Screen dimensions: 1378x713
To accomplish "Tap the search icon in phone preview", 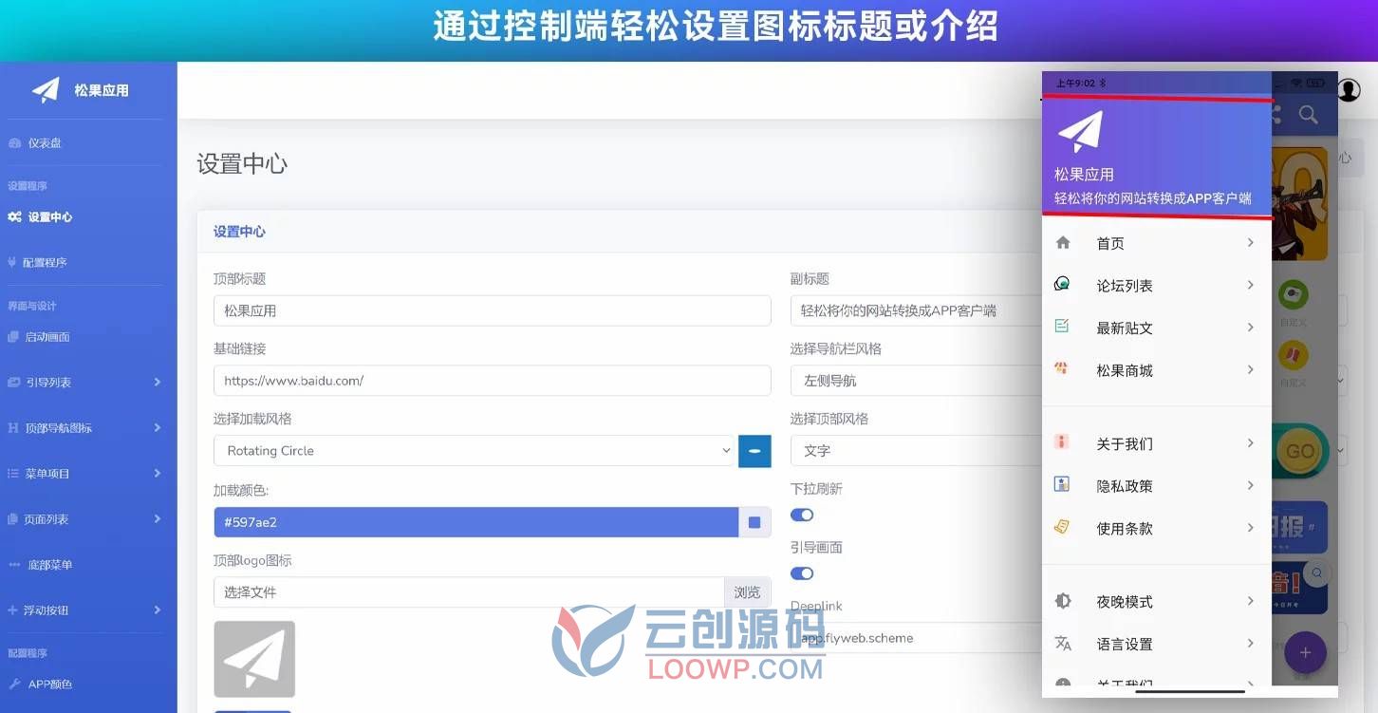I will coord(1308,115).
